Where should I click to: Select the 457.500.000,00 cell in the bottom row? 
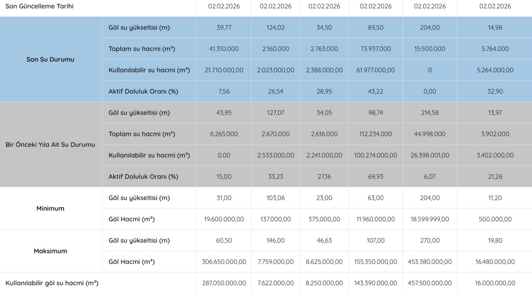coord(430,283)
